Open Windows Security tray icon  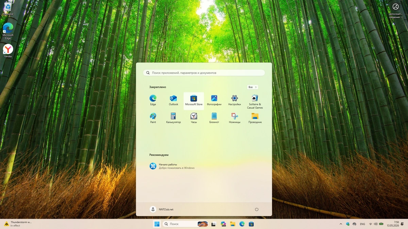tap(348, 224)
